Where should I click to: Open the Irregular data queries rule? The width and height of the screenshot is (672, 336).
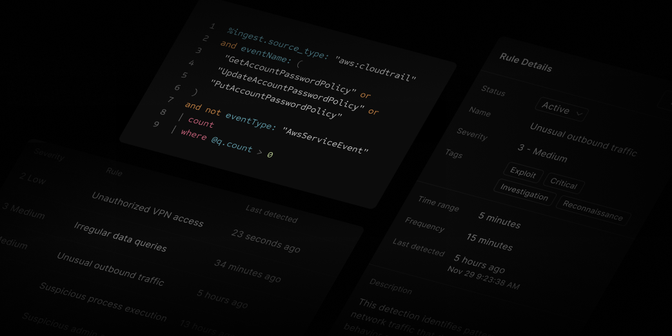pyautogui.click(x=120, y=237)
